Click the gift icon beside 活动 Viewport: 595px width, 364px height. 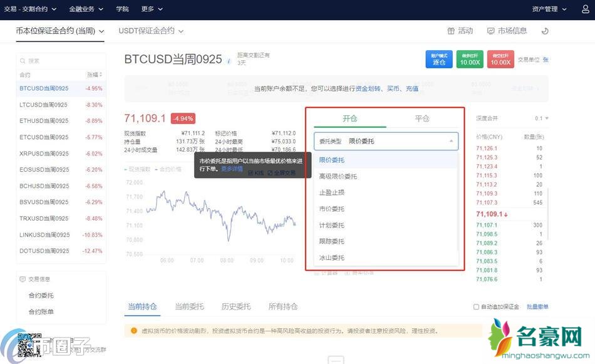click(x=451, y=31)
